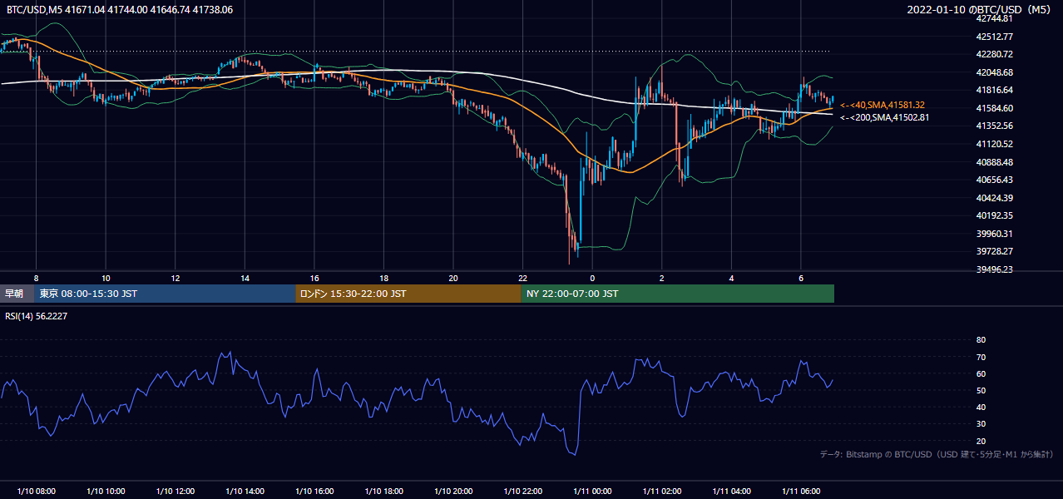Click hour label 4 on price chart axis
The width and height of the screenshot is (1063, 499).
click(731, 278)
